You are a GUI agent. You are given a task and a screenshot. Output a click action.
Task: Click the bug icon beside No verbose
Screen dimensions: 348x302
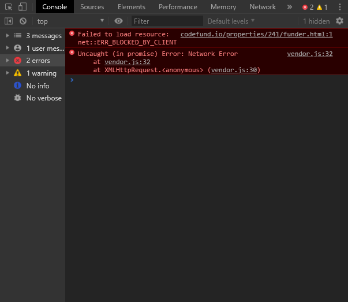17,98
